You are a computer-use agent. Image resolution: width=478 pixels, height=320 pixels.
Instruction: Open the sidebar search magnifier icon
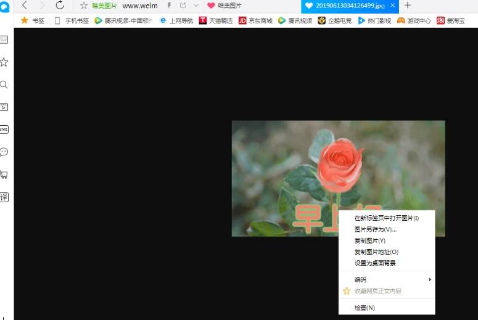[4, 84]
